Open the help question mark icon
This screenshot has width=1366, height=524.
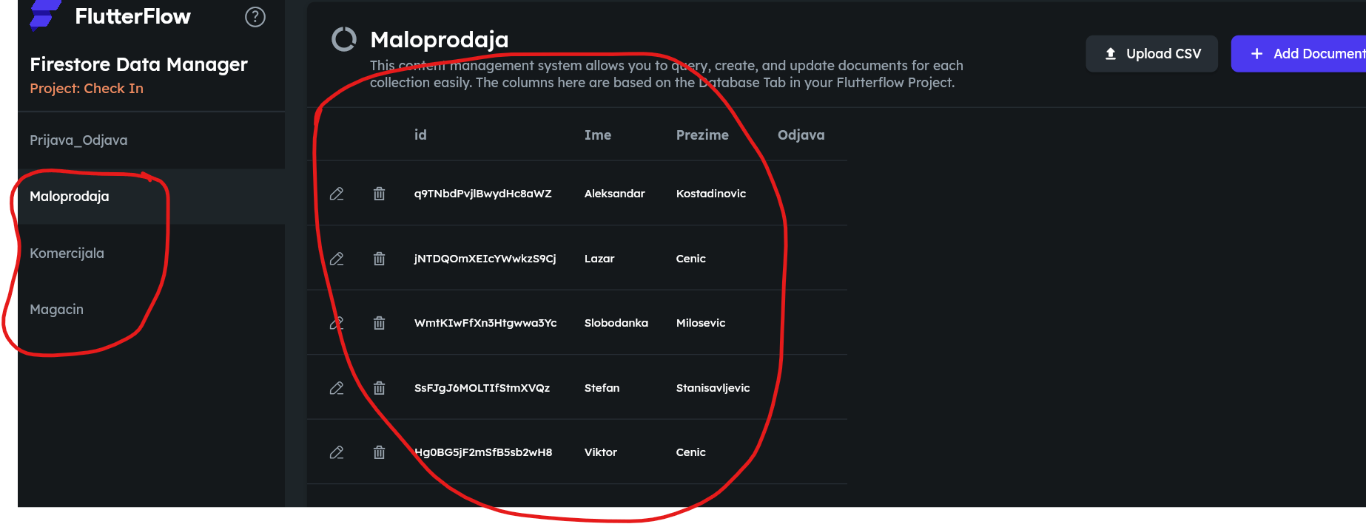coord(255,17)
